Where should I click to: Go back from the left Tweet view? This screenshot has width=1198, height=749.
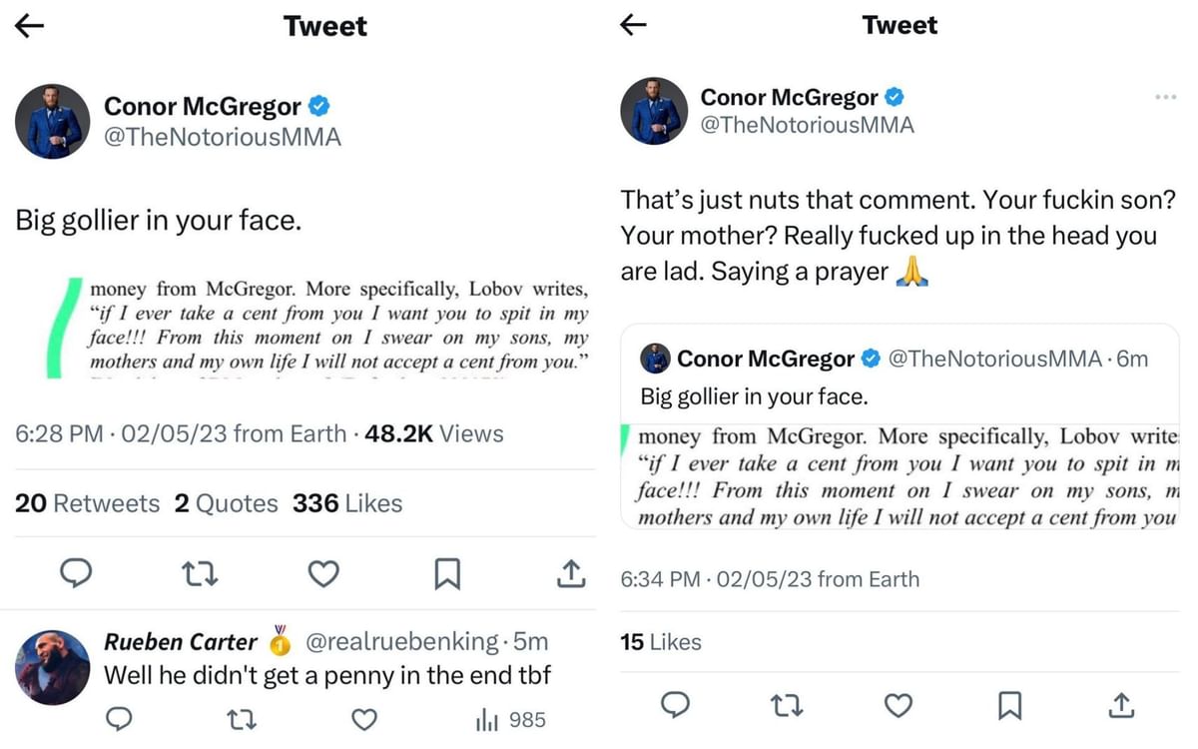point(29,25)
